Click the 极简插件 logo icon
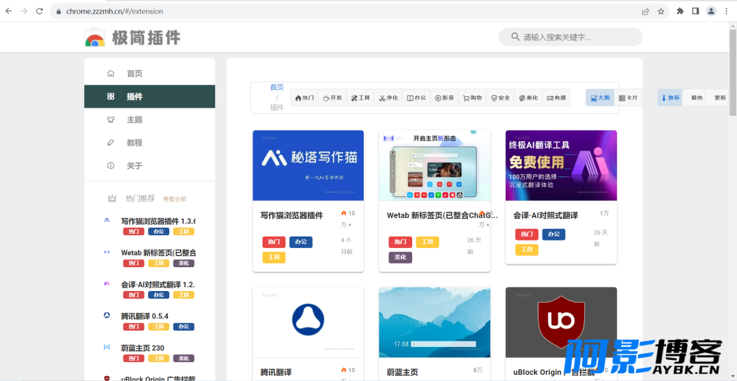The image size is (737, 381). pyautogui.click(x=95, y=37)
